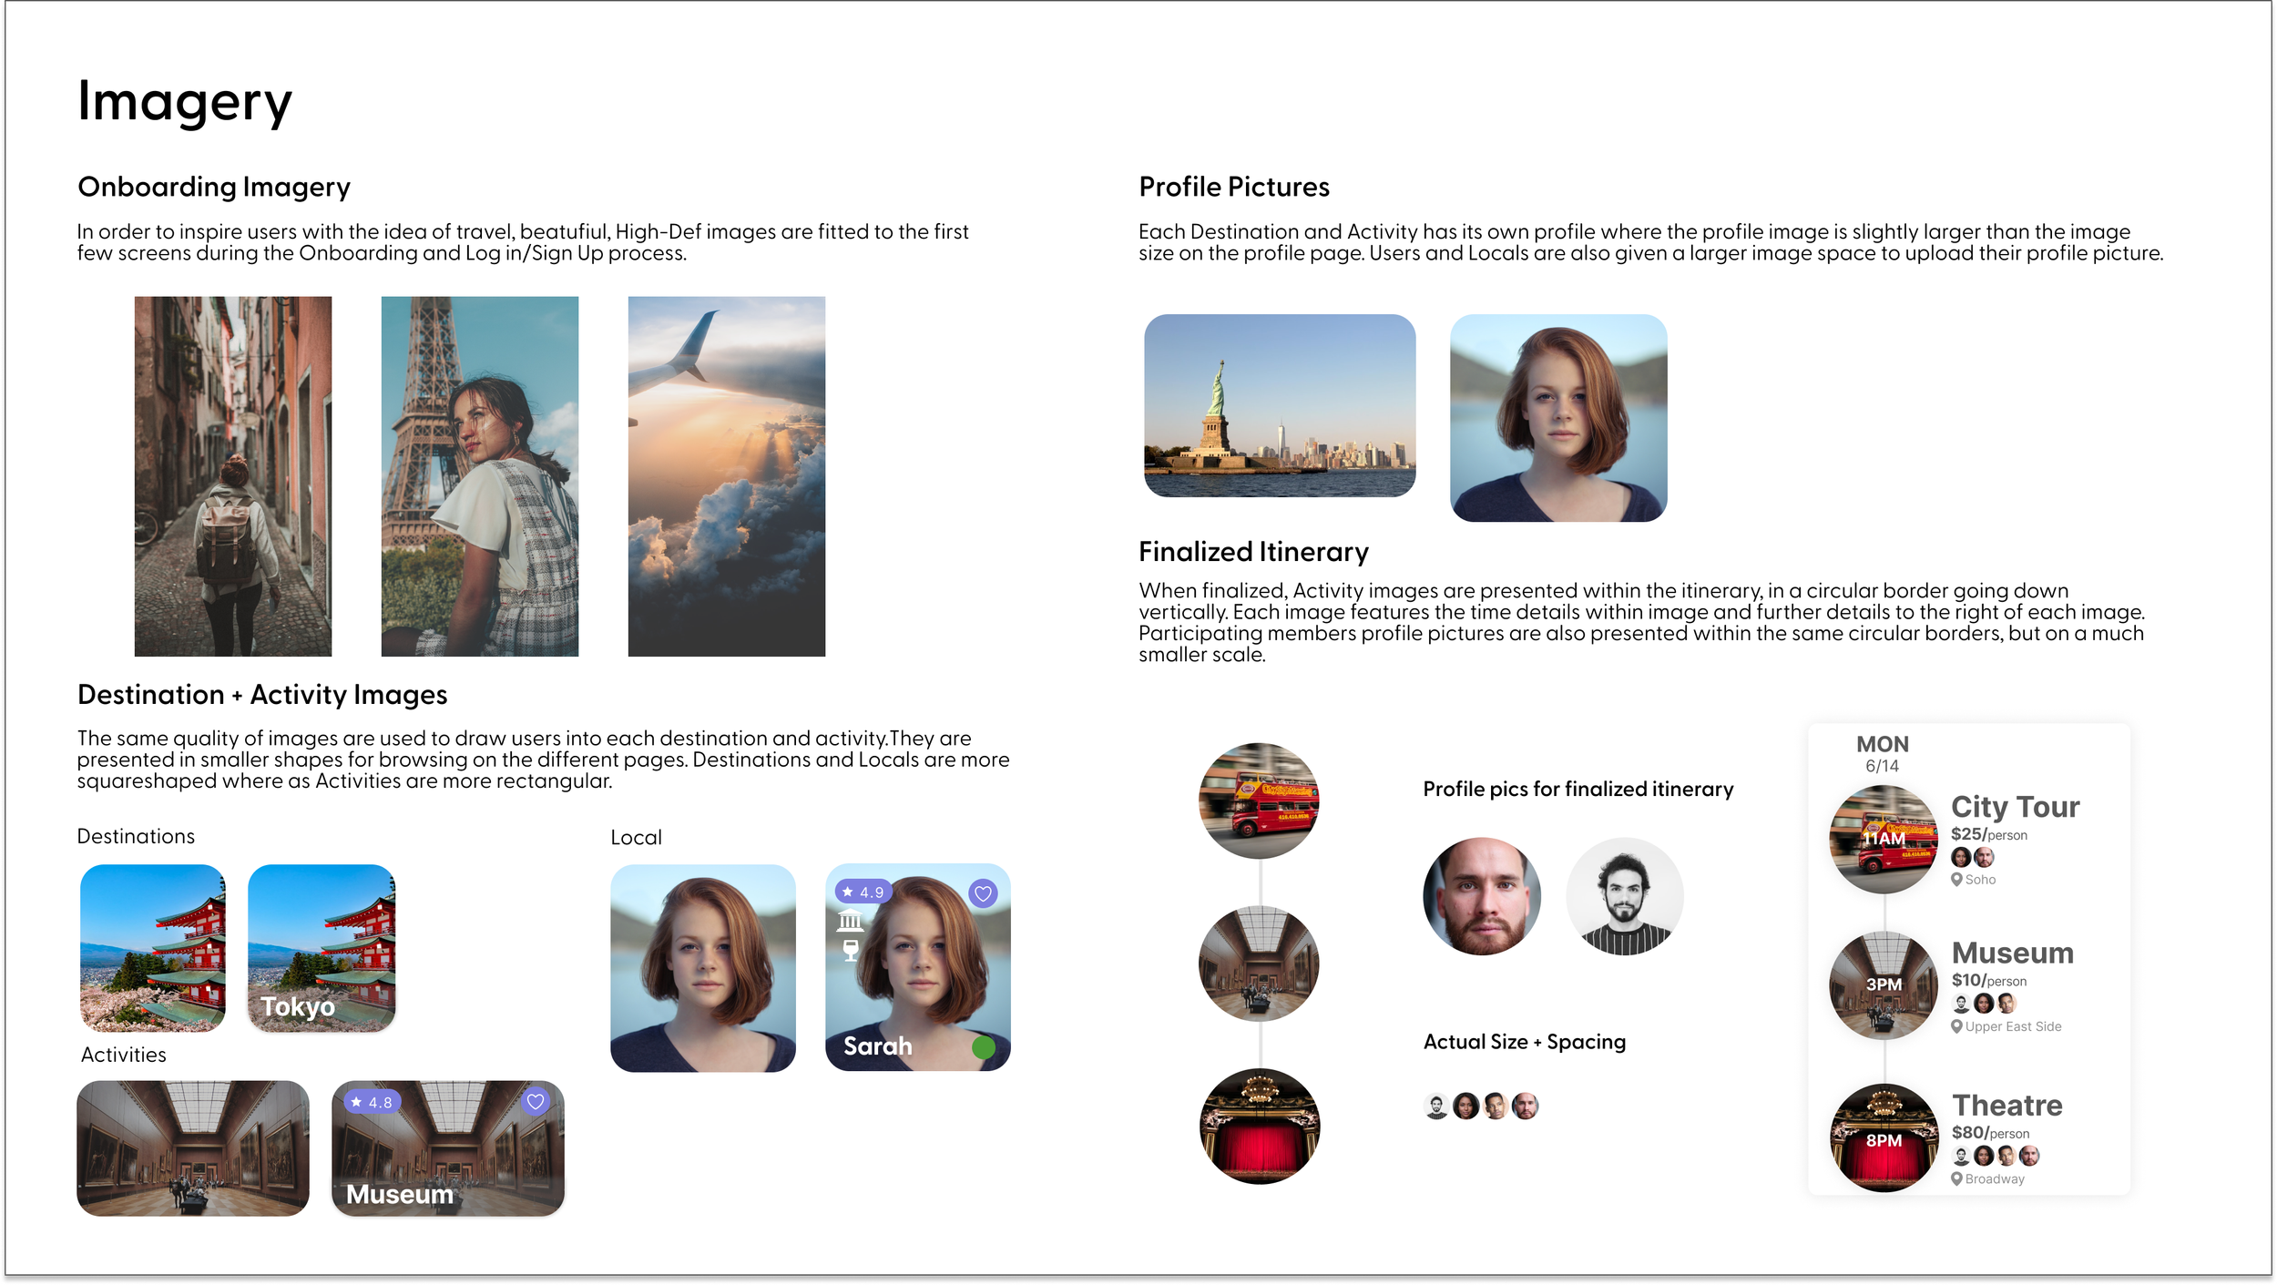The height and width of the screenshot is (1285, 2277).
Task: Select the unlabeled pagoda destination image
Action: [x=153, y=948]
